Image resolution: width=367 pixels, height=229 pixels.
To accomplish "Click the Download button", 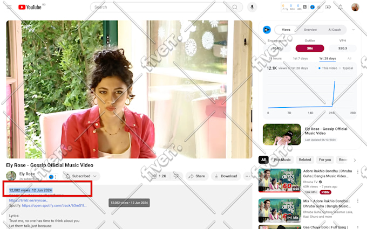I will point(226,176).
